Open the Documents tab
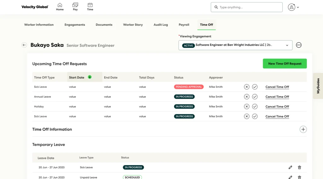This screenshot has height=179, width=323. pyautogui.click(x=104, y=25)
